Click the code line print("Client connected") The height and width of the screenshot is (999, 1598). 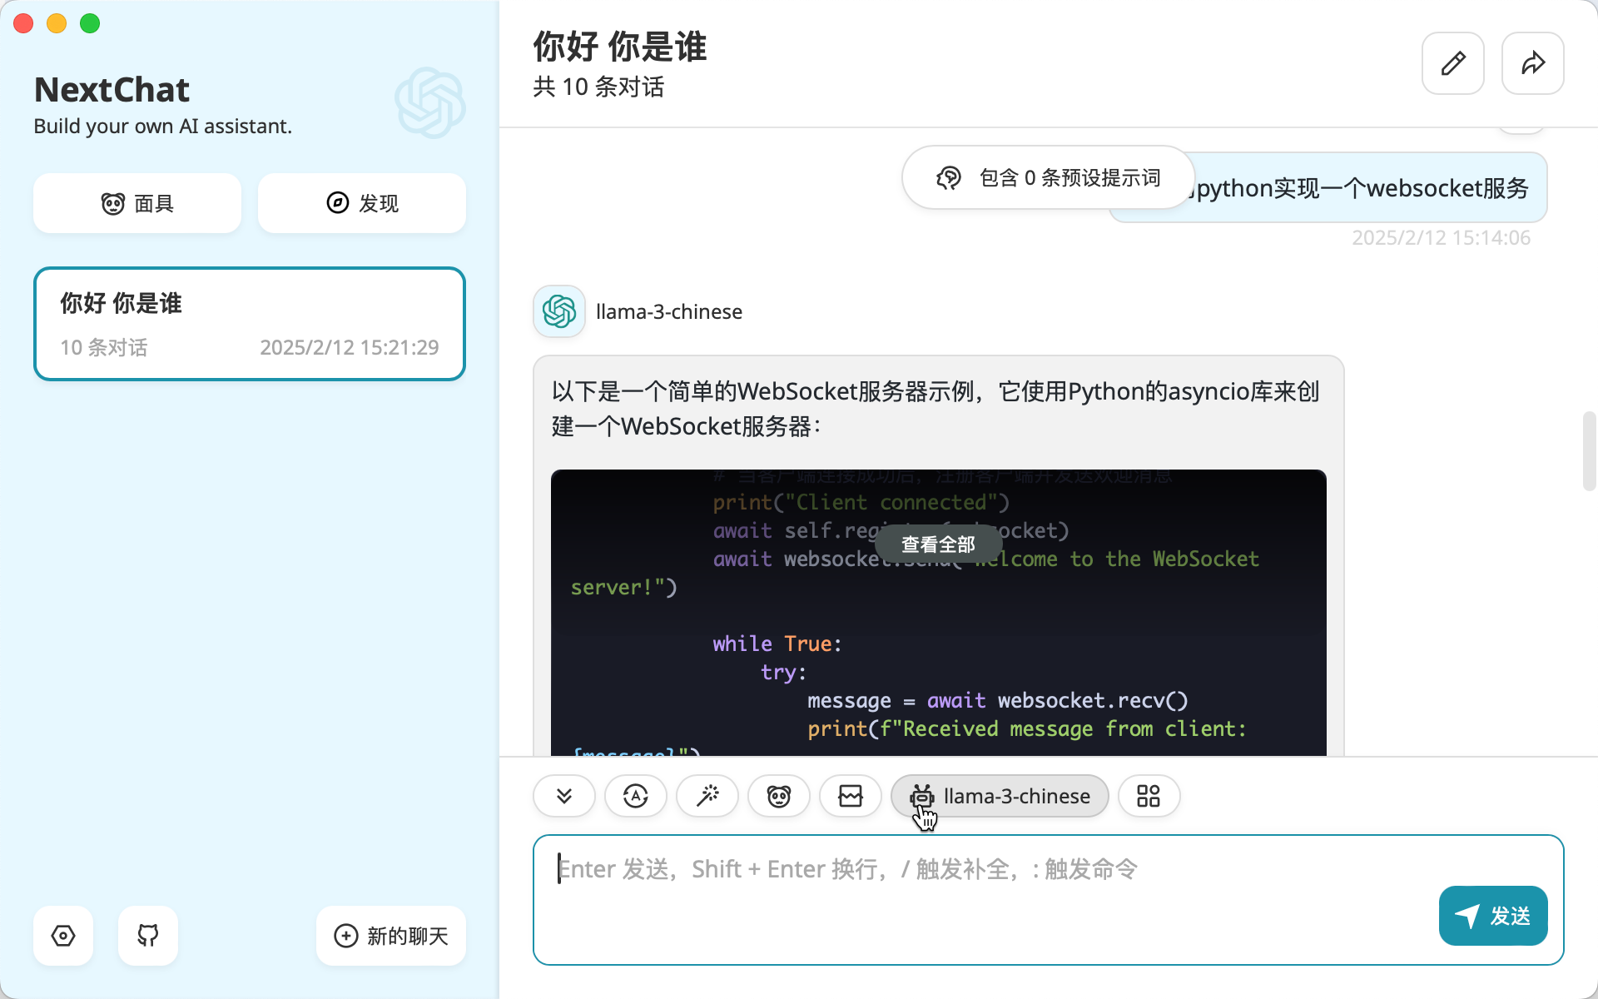[861, 502]
